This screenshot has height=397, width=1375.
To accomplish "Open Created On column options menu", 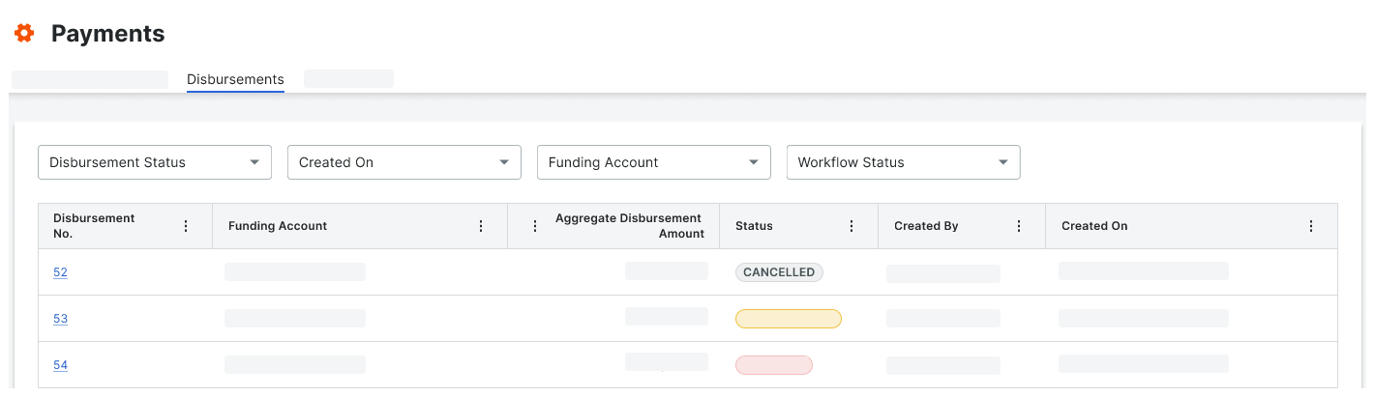I will click(x=1311, y=226).
